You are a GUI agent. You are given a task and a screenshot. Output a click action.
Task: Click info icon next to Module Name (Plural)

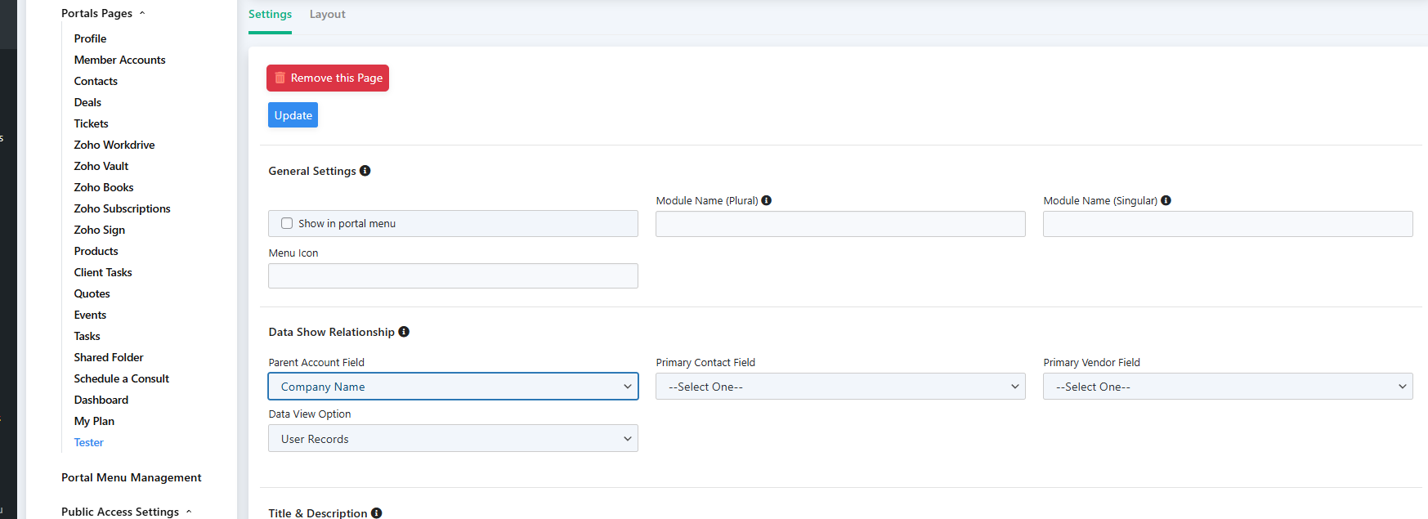(767, 200)
